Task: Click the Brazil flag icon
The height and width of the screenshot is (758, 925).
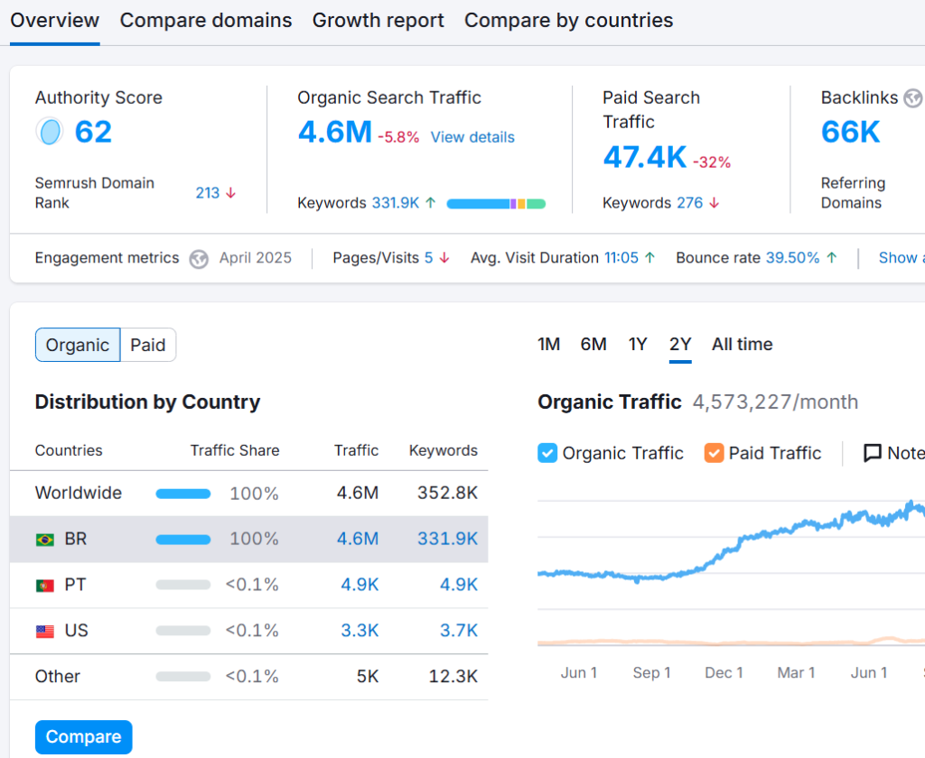Action: 44,540
